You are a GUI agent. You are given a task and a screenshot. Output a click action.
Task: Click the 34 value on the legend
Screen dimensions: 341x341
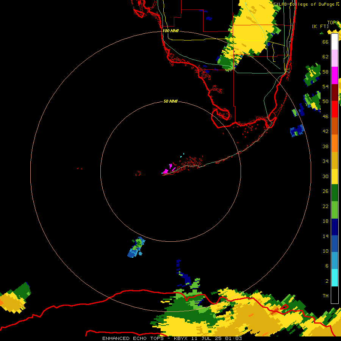(x=325, y=161)
